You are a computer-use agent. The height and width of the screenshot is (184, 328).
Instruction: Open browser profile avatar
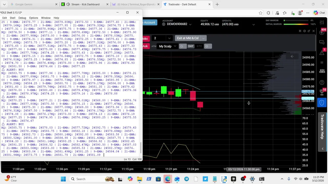pos(300,13)
